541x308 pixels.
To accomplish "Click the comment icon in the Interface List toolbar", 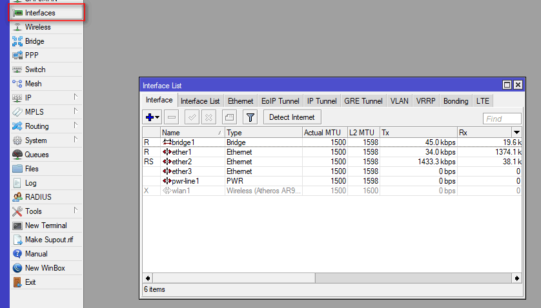I will 229,117.
